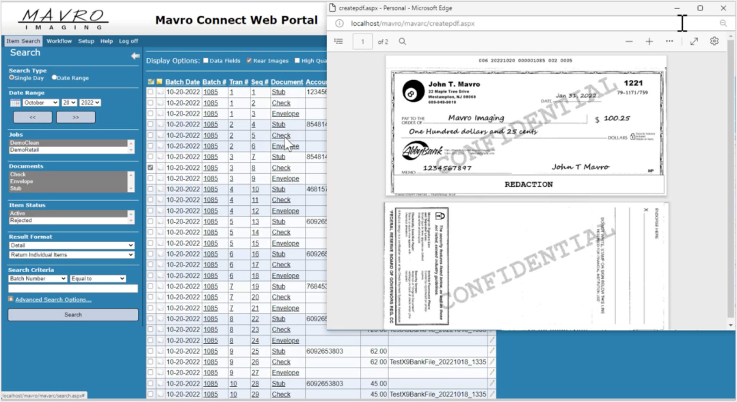Open the Workflow menu
This screenshot has width=737, height=402.
[59, 41]
